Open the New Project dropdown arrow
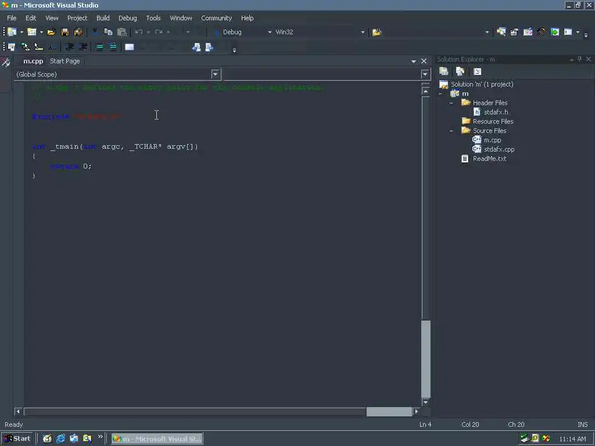 click(21, 33)
